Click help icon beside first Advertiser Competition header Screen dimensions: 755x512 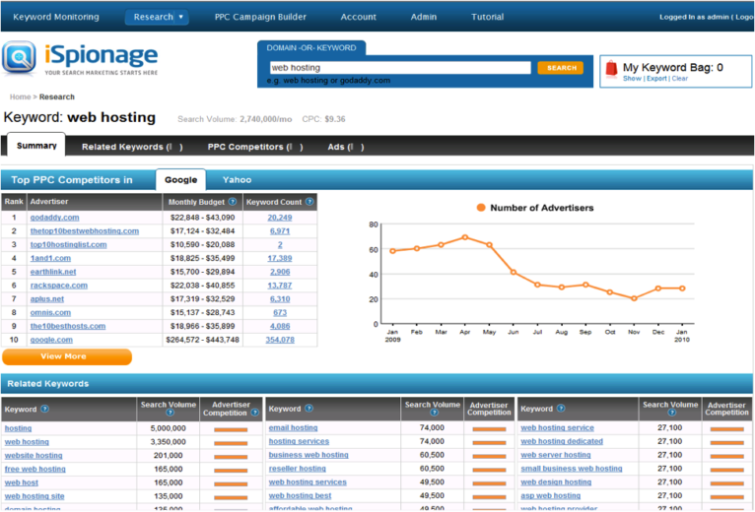254,413
